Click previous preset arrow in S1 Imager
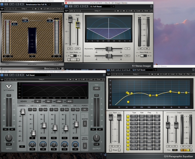 tap(118, 11)
